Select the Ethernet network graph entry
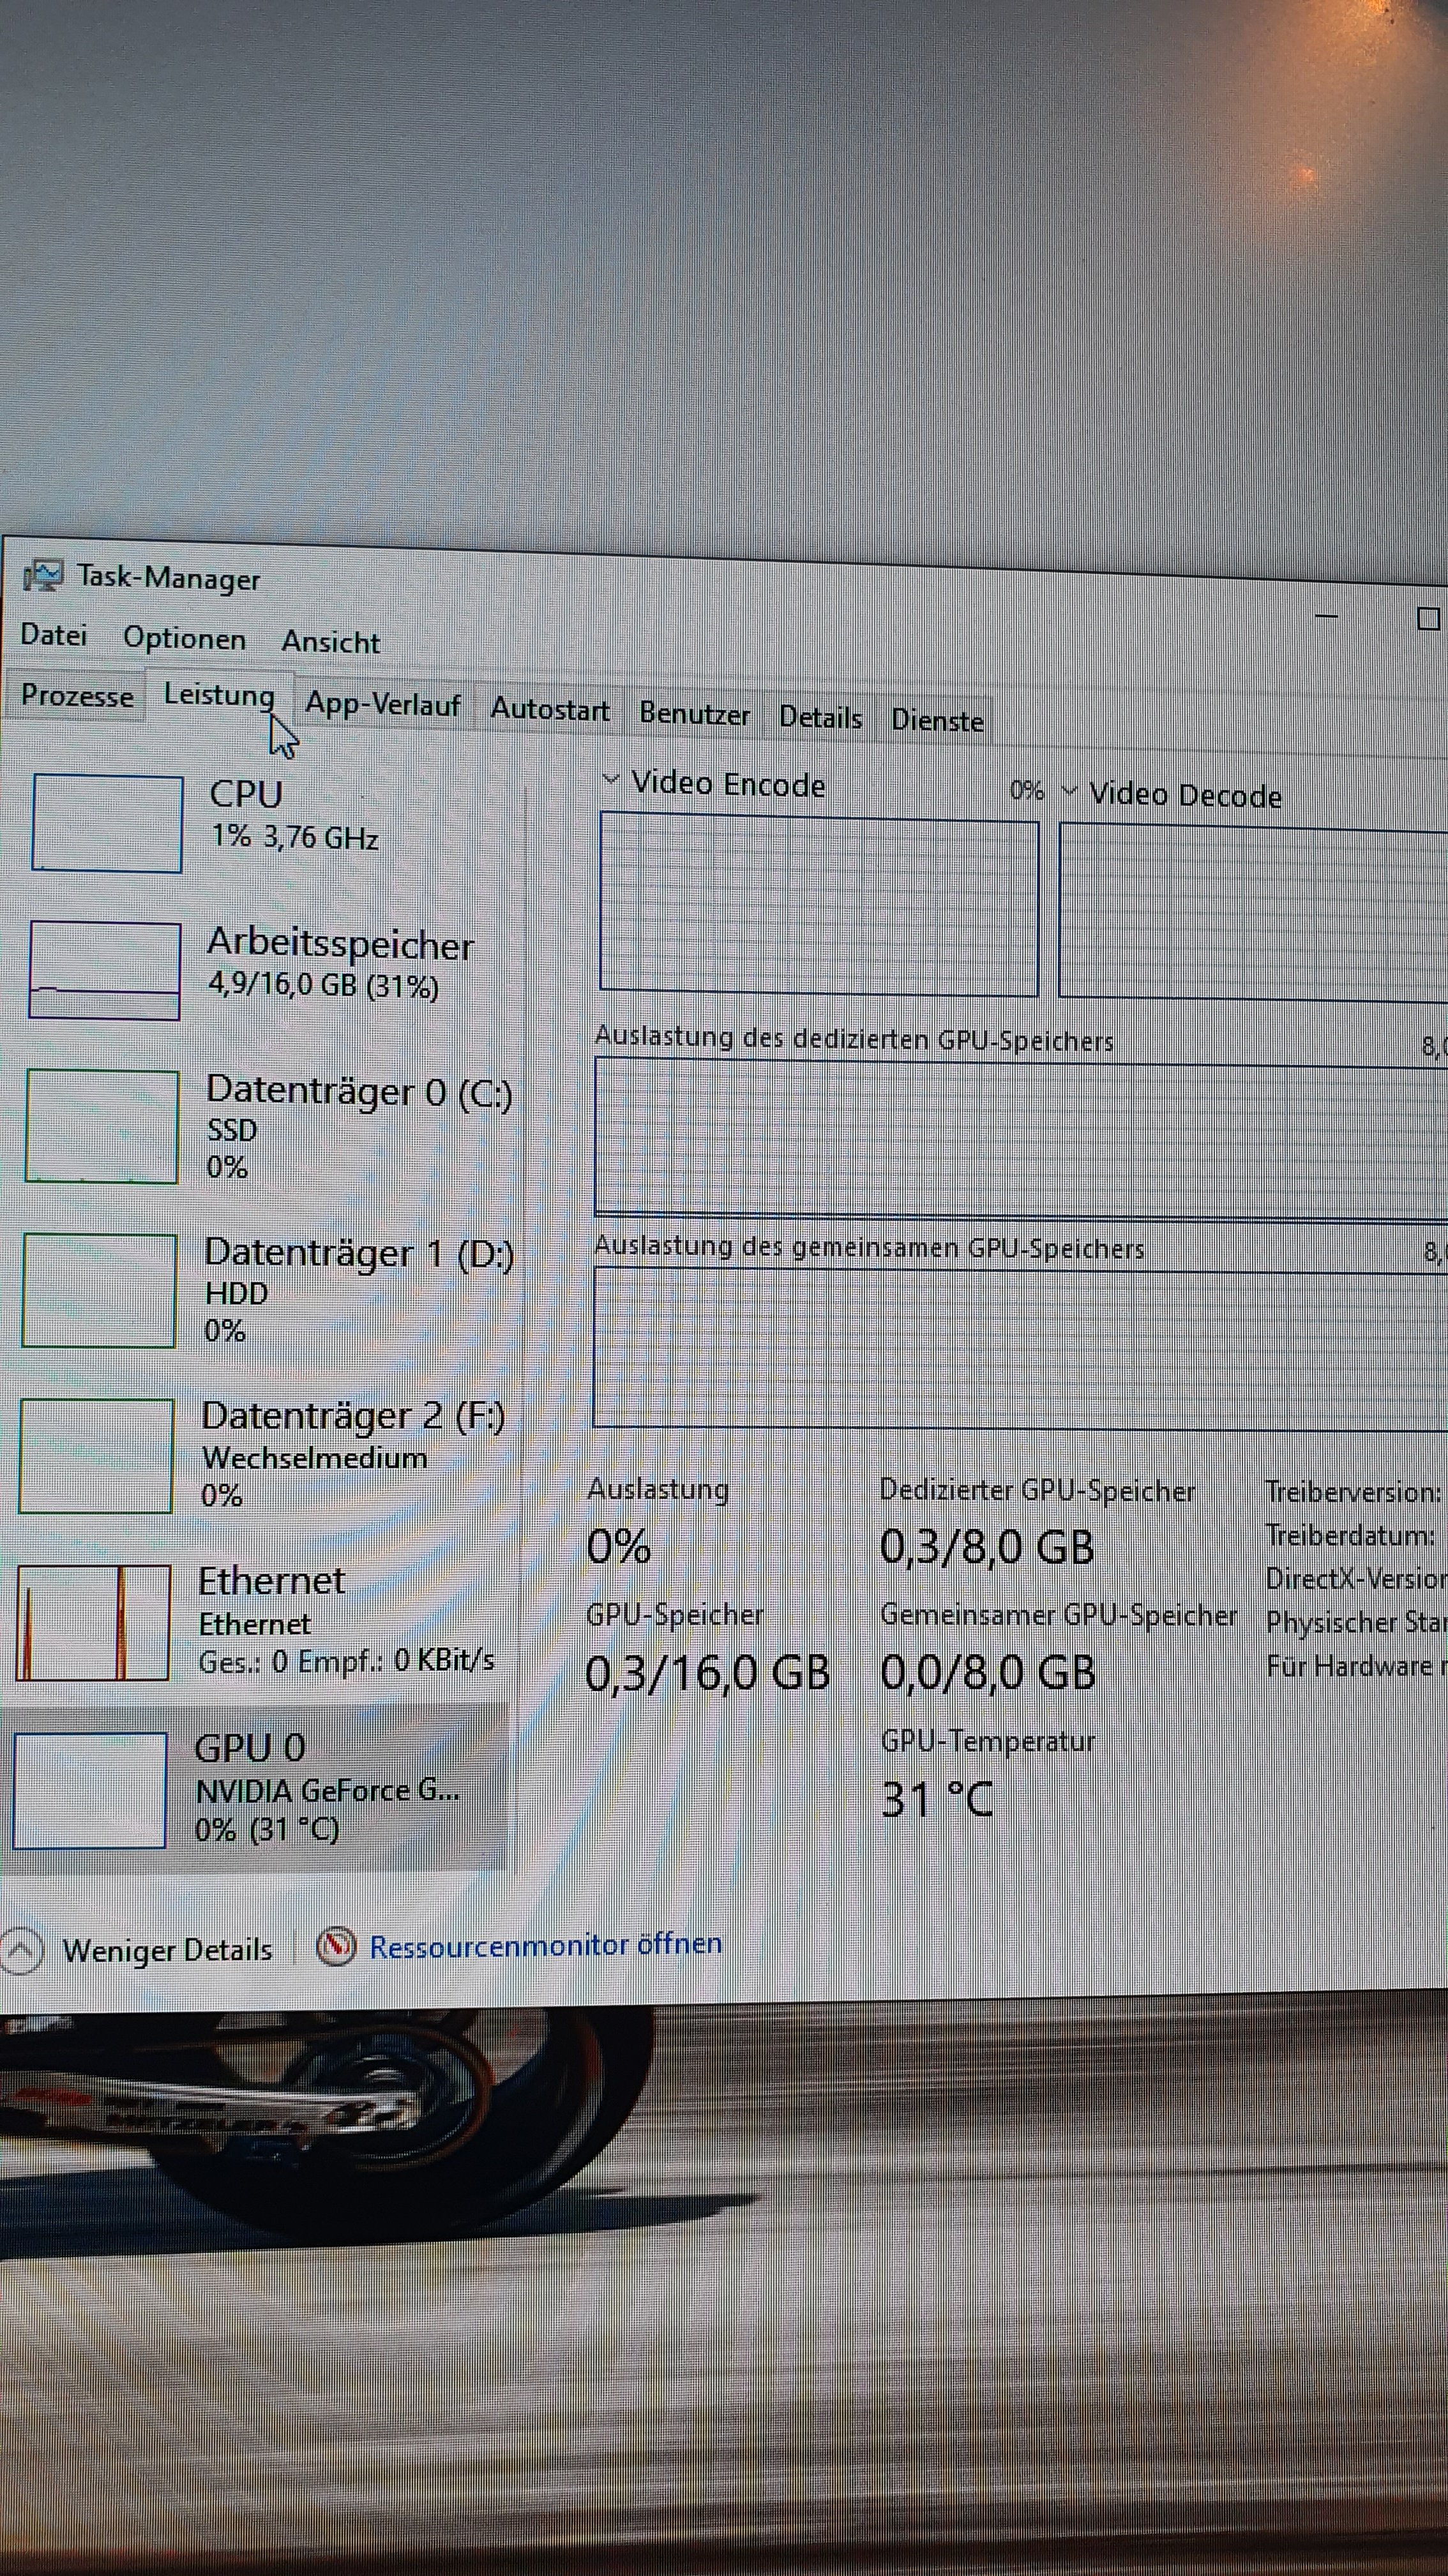The width and height of the screenshot is (1448, 2576). [x=93, y=1622]
